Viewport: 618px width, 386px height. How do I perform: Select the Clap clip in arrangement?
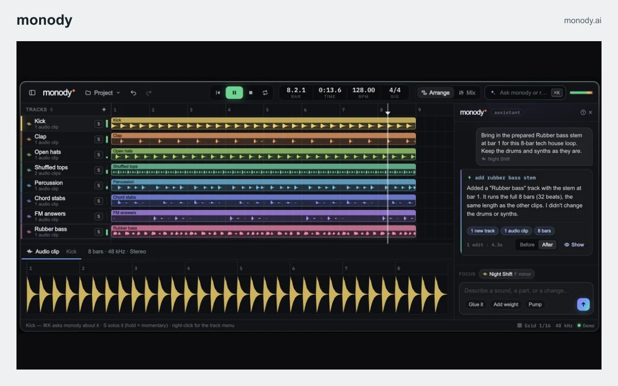click(263, 139)
